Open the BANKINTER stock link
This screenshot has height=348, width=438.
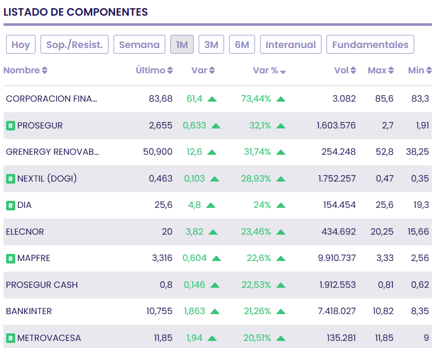[29, 311]
